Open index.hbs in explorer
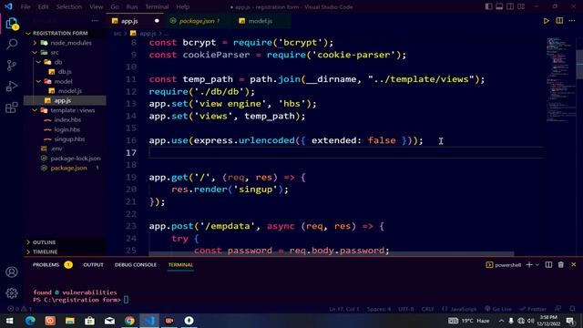This screenshot has height=328, width=583. (67, 119)
